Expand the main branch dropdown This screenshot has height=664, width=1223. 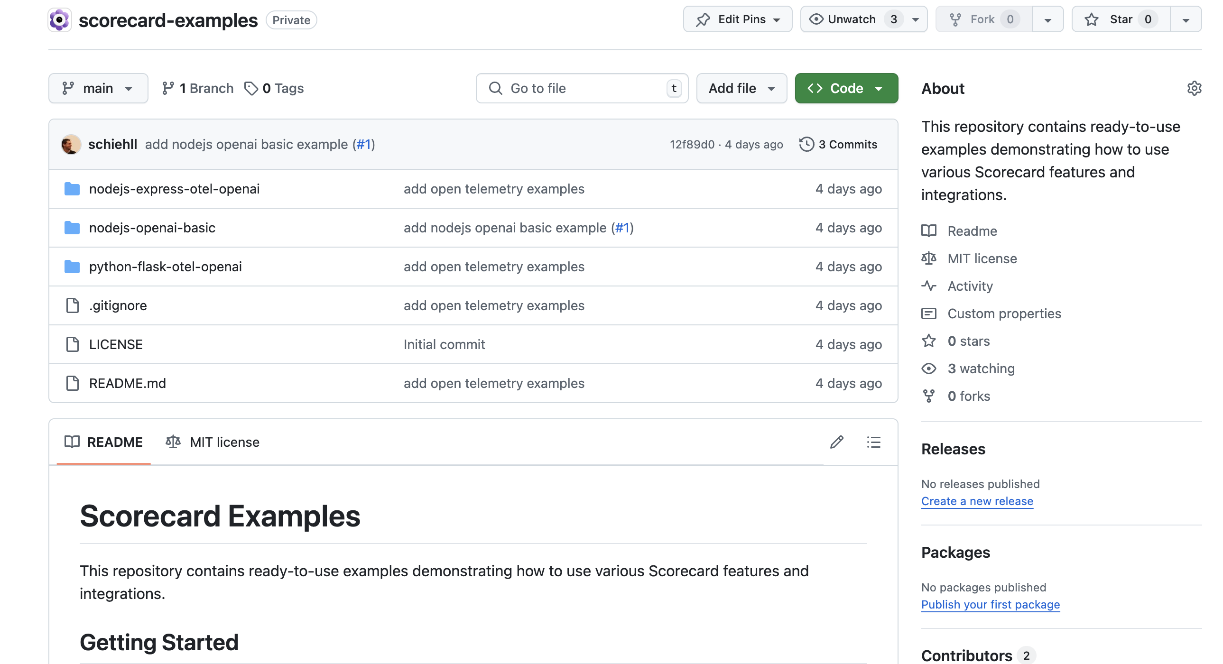98,88
